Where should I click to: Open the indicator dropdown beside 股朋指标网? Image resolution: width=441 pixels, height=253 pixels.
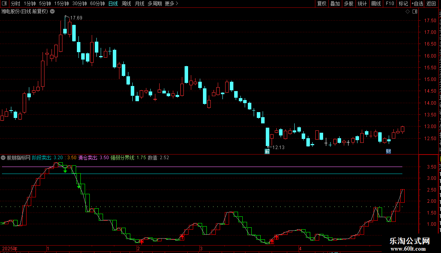(3, 158)
